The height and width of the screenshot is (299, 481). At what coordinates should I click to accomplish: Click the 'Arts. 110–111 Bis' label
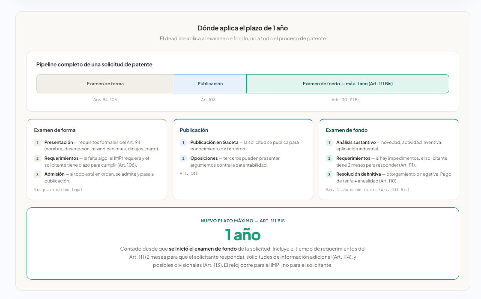pyautogui.click(x=346, y=100)
